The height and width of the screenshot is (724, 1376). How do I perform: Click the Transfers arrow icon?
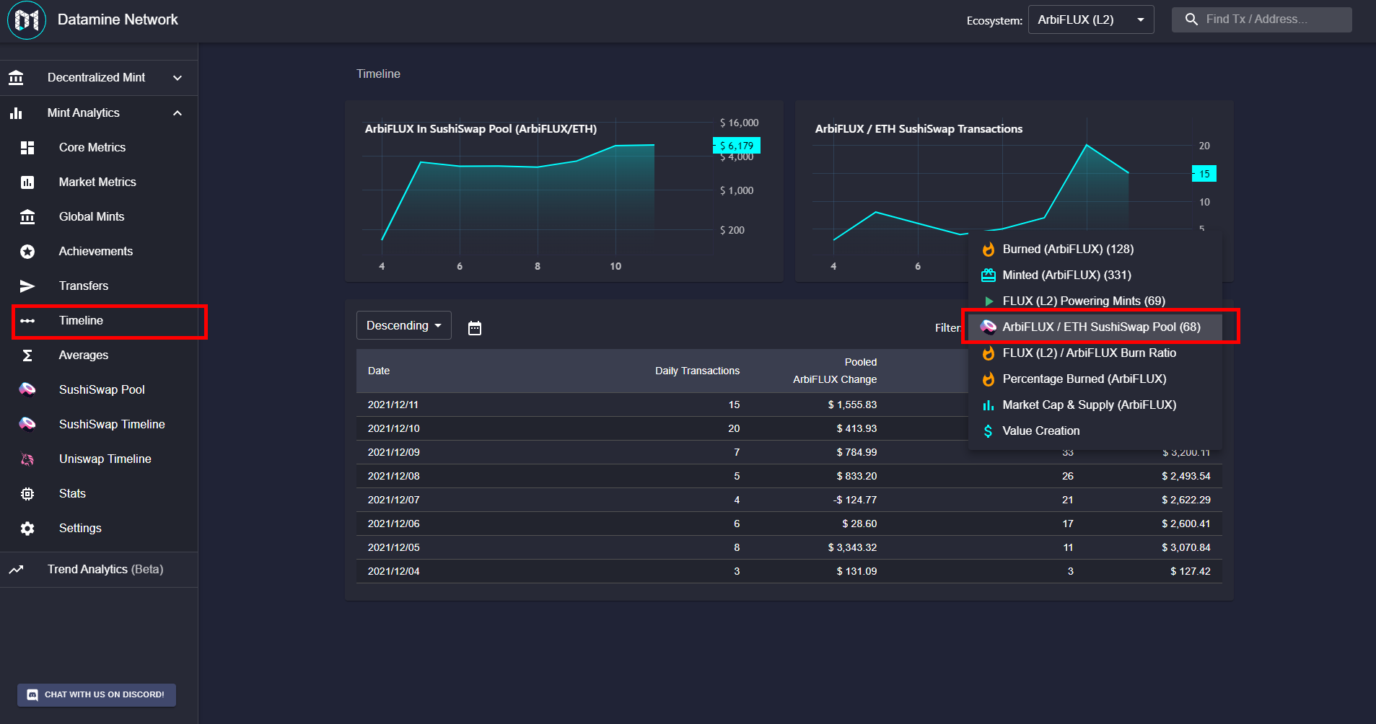tap(27, 286)
